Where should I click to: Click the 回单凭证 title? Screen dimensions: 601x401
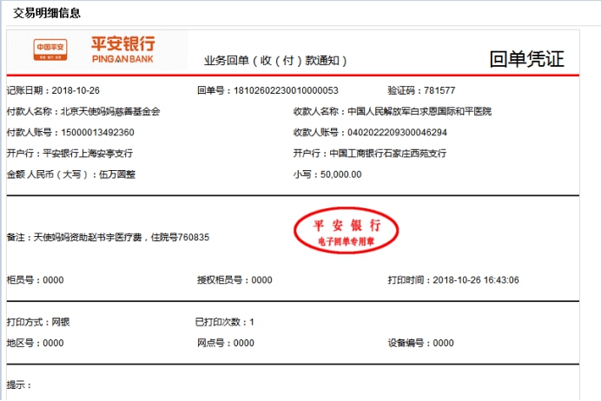click(x=526, y=59)
